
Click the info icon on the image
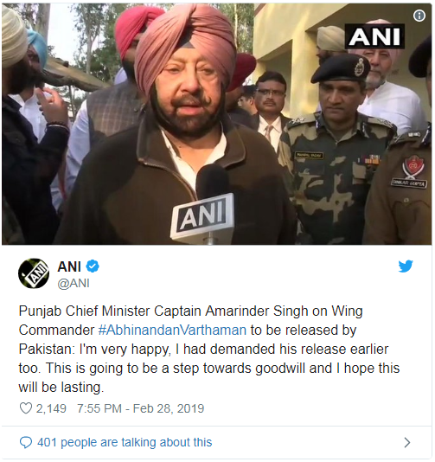pos(419,16)
